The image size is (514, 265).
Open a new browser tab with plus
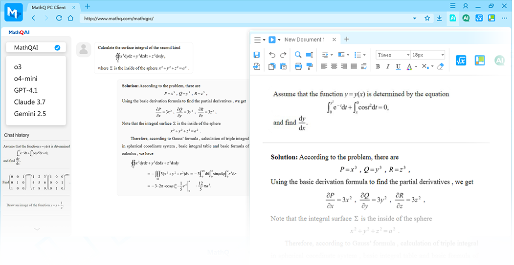pyautogui.click(x=87, y=6)
